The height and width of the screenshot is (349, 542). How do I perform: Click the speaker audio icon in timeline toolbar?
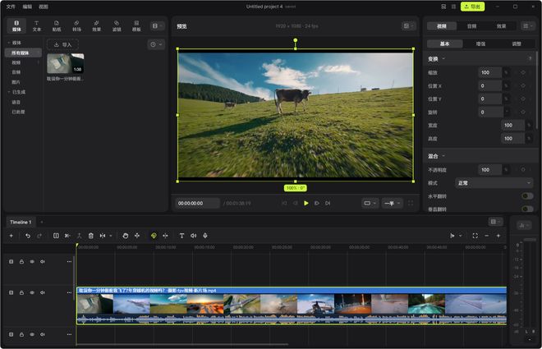193,236
